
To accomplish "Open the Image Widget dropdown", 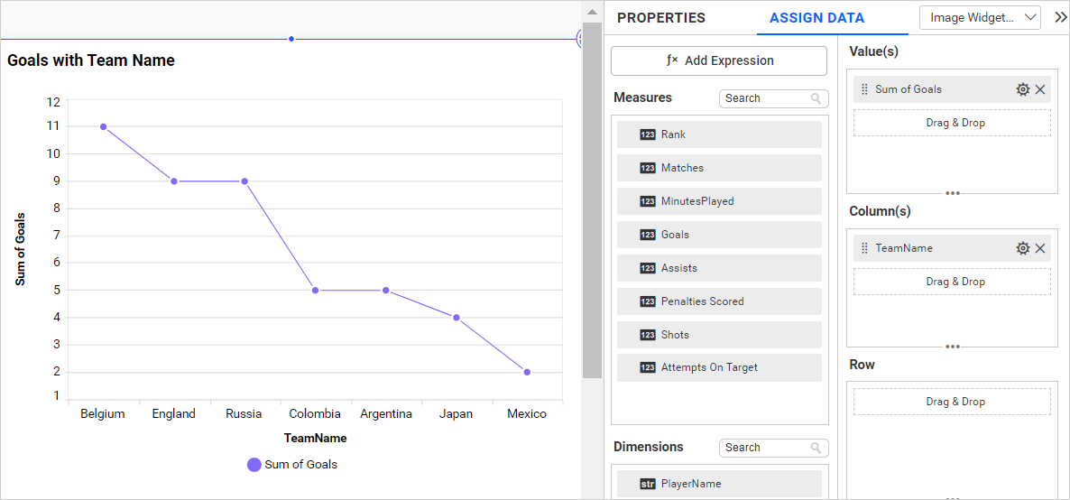I will pos(980,17).
